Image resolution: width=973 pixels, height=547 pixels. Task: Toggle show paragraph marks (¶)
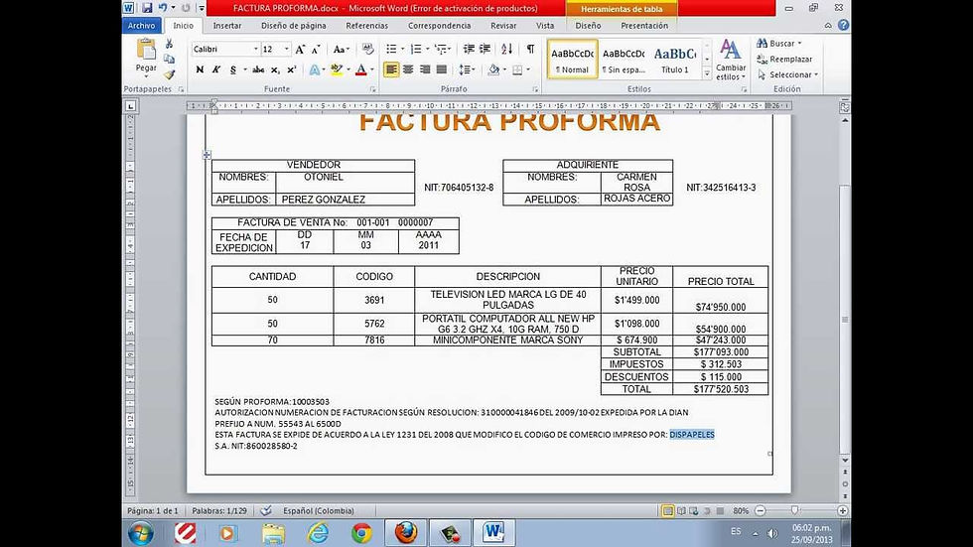(x=530, y=49)
